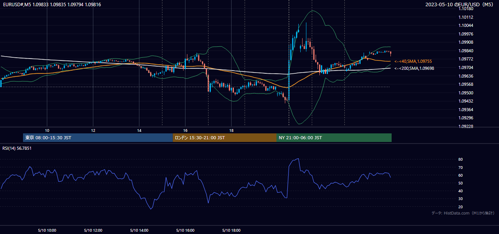Click price axis value 1.09704
This screenshot has height=234, width=499.
[x=466, y=68]
